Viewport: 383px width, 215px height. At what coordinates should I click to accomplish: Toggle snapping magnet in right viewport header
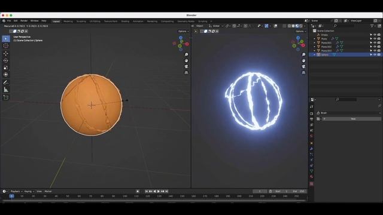coord(234,26)
